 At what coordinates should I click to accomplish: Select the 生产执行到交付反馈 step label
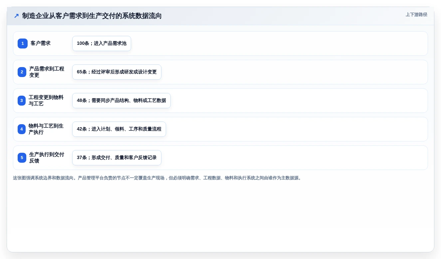tap(47, 158)
